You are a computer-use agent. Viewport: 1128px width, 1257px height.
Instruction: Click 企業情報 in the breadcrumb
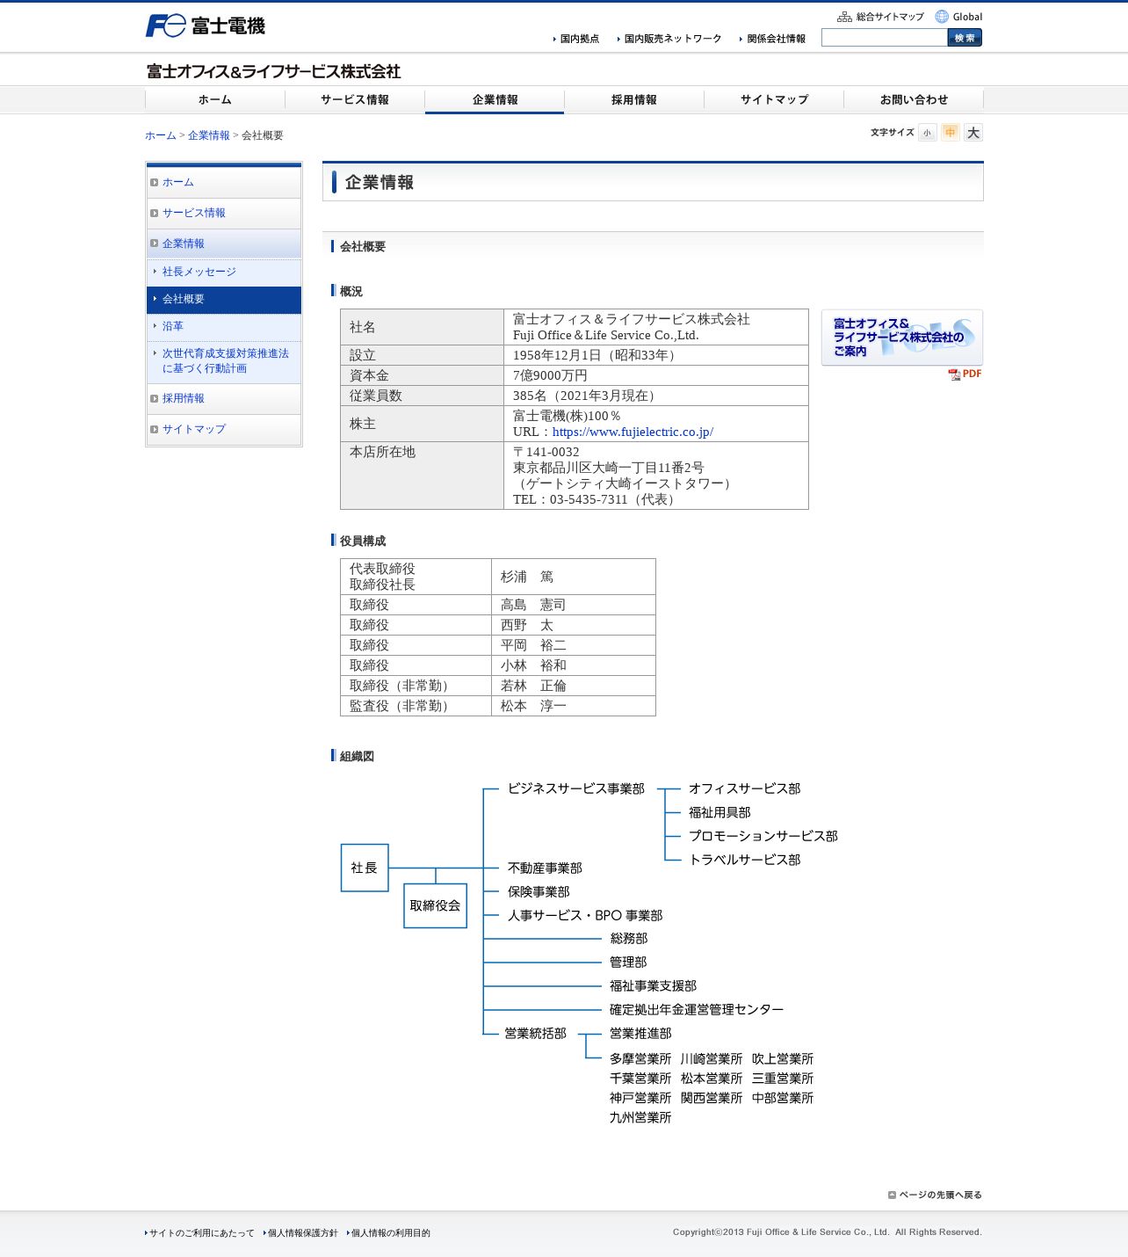[209, 135]
